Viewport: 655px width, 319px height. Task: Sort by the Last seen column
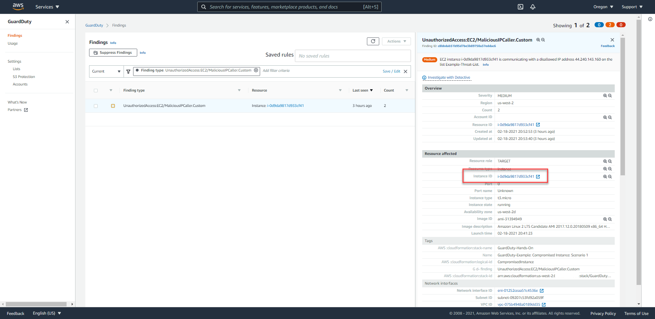(362, 90)
